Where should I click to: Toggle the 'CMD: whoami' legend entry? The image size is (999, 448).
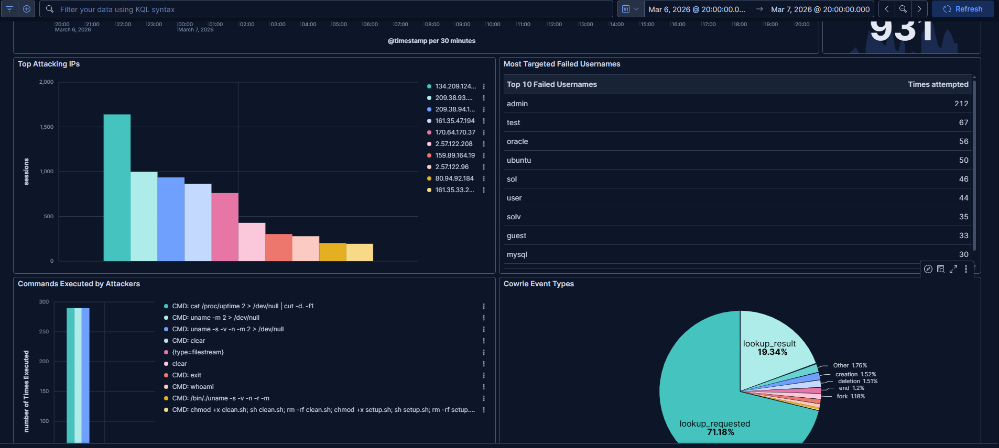[192, 387]
